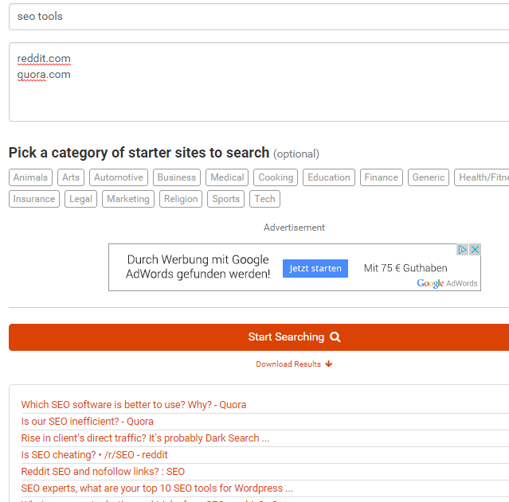Select the Business category
Screen dimensions: 509x502
(177, 177)
